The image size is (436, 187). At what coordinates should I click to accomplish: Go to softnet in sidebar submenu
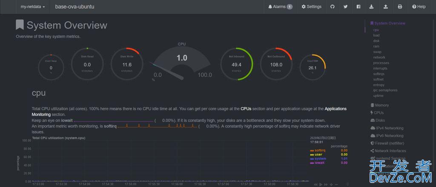point(379,79)
